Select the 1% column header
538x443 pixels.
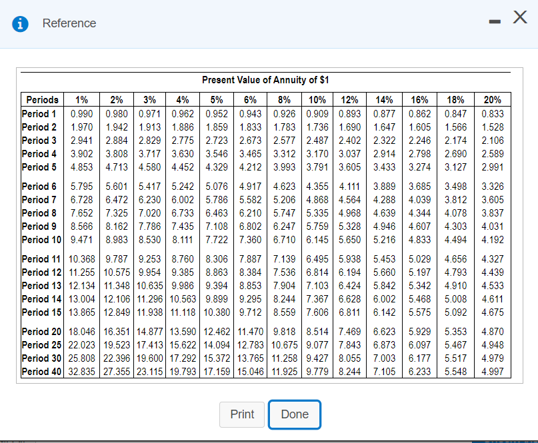tap(81, 100)
